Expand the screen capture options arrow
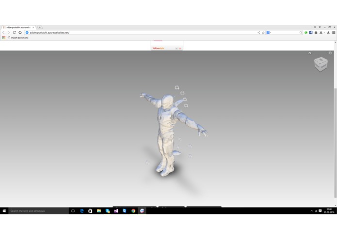The height and width of the screenshot is (239, 337). click(x=324, y=32)
